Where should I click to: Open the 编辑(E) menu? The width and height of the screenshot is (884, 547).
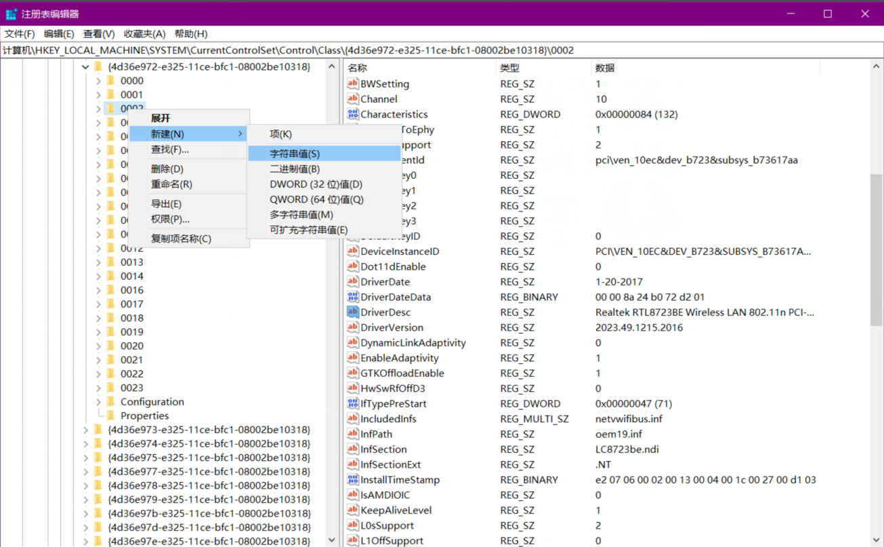point(59,34)
